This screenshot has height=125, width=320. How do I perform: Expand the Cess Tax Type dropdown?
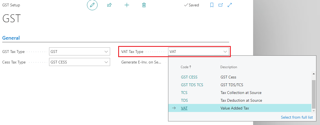click(x=106, y=62)
